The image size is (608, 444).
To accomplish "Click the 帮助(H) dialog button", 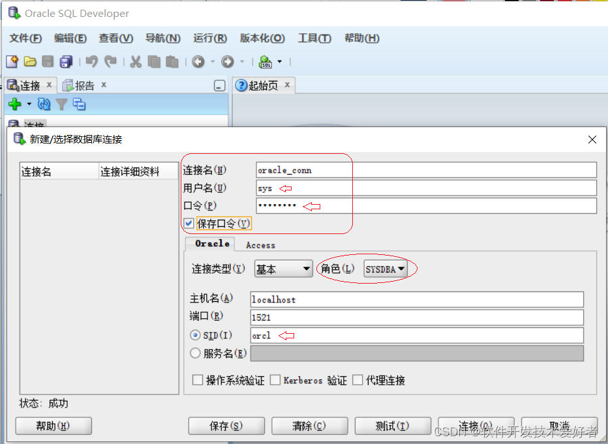I will [53, 426].
